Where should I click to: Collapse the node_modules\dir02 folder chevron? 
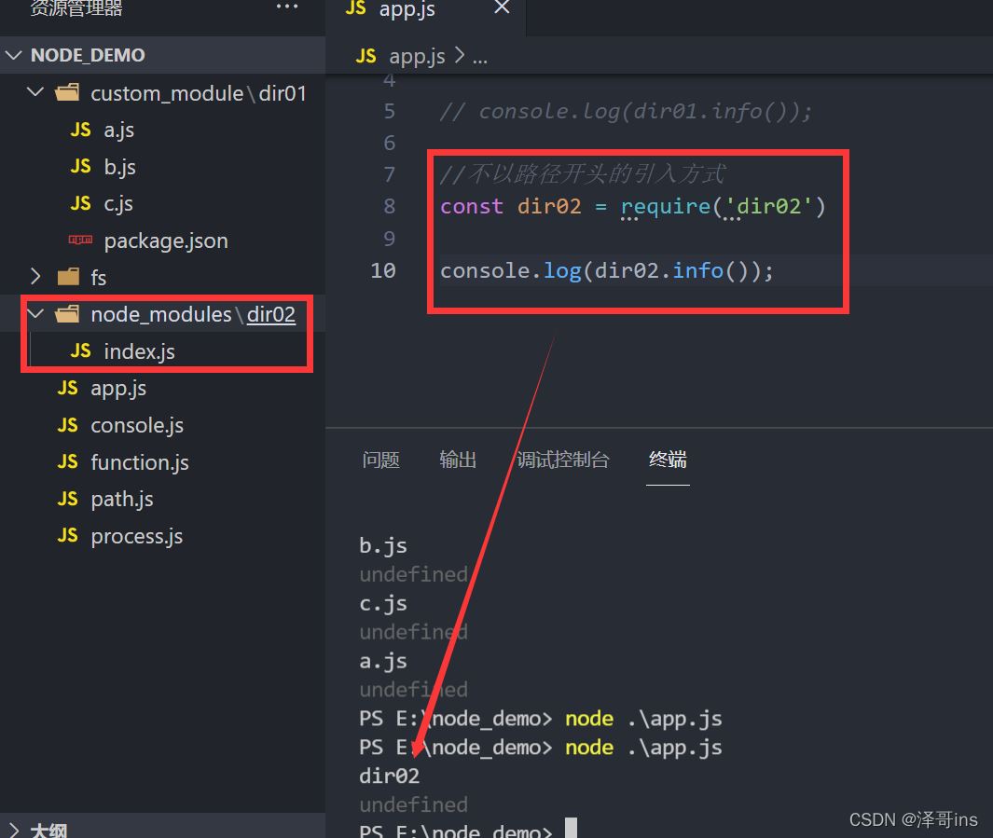[x=35, y=313]
